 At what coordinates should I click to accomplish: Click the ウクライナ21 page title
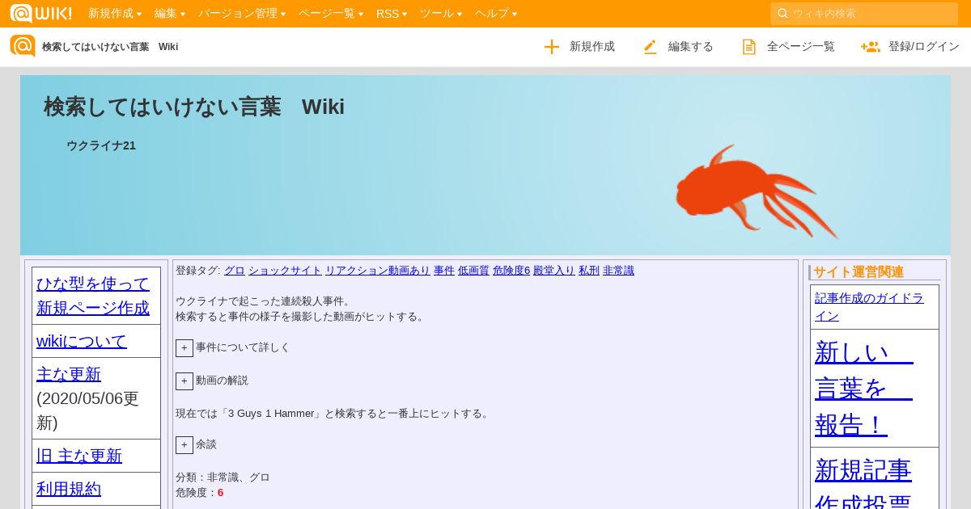[101, 146]
